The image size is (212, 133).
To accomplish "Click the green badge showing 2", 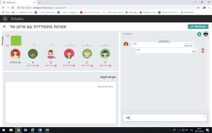I will [x=199, y=34].
